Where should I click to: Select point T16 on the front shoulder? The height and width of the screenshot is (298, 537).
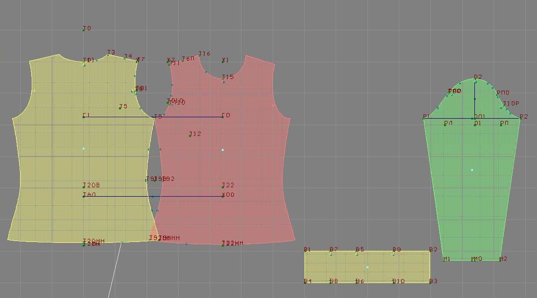200,56
